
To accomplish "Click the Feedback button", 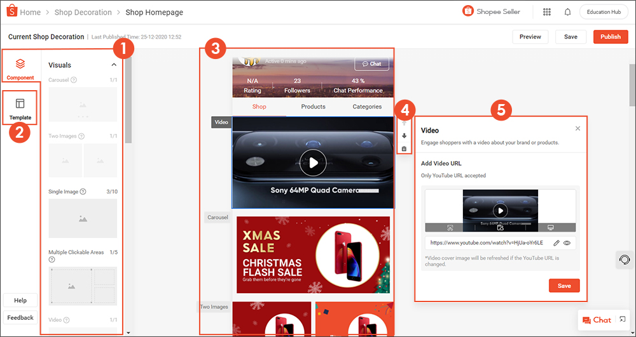I will pyautogui.click(x=20, y=317).
